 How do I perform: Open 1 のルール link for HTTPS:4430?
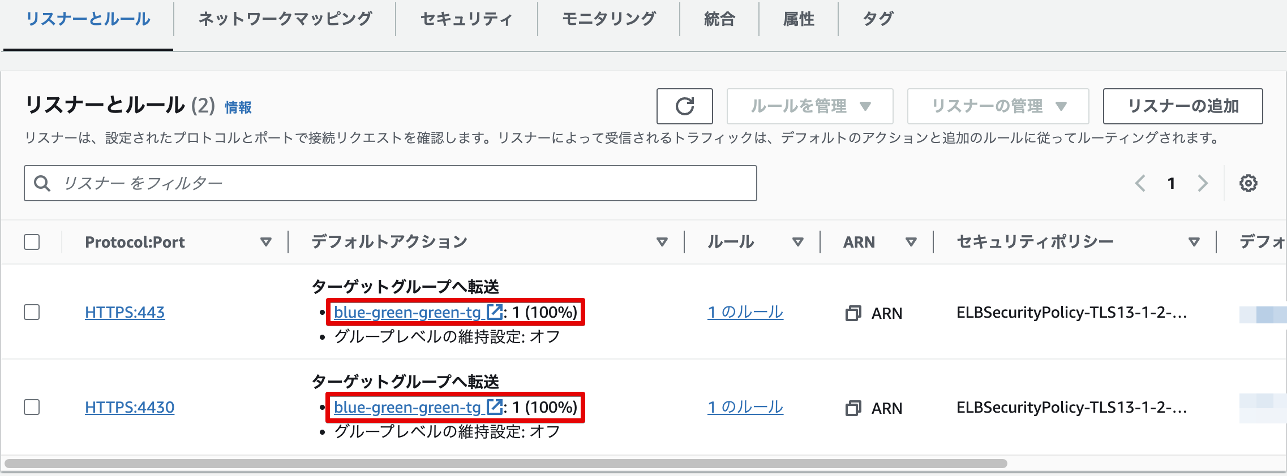click(x=745, y=407)
